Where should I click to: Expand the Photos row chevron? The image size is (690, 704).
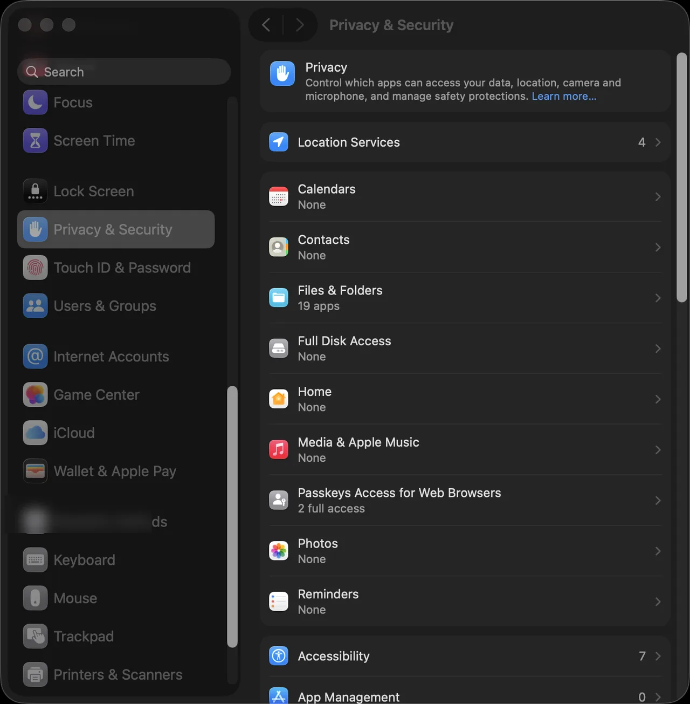tap(658, 551)
